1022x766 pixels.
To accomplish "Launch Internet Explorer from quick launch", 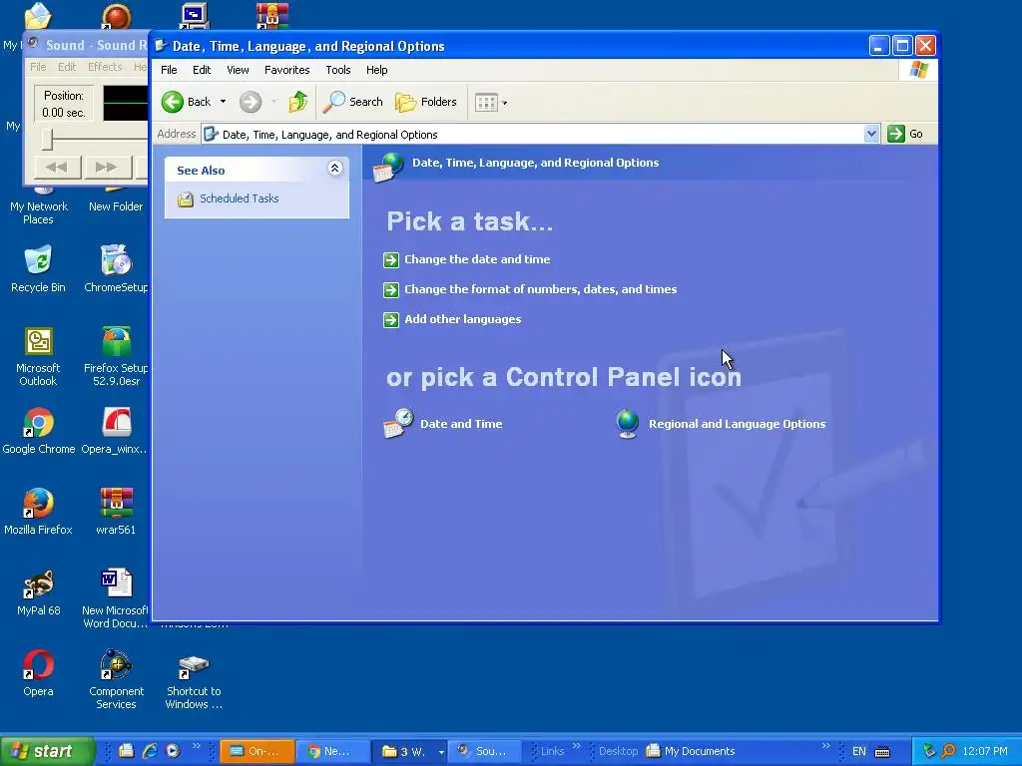I will coord(150,751).
